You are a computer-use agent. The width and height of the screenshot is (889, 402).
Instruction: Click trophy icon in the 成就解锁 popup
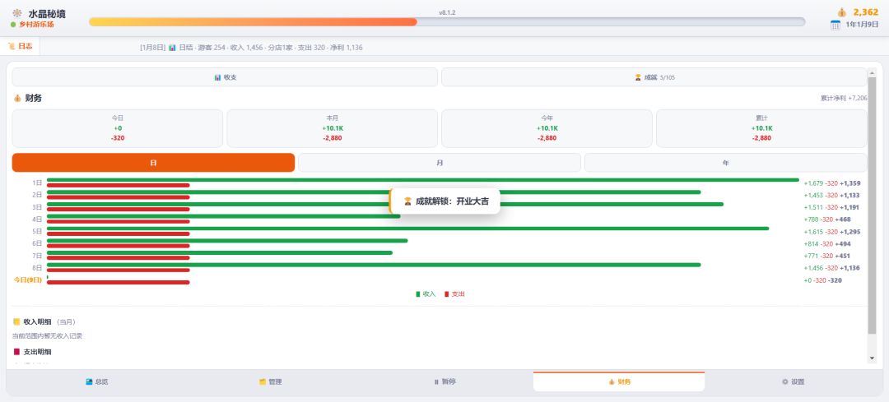[x=407, y=201]
